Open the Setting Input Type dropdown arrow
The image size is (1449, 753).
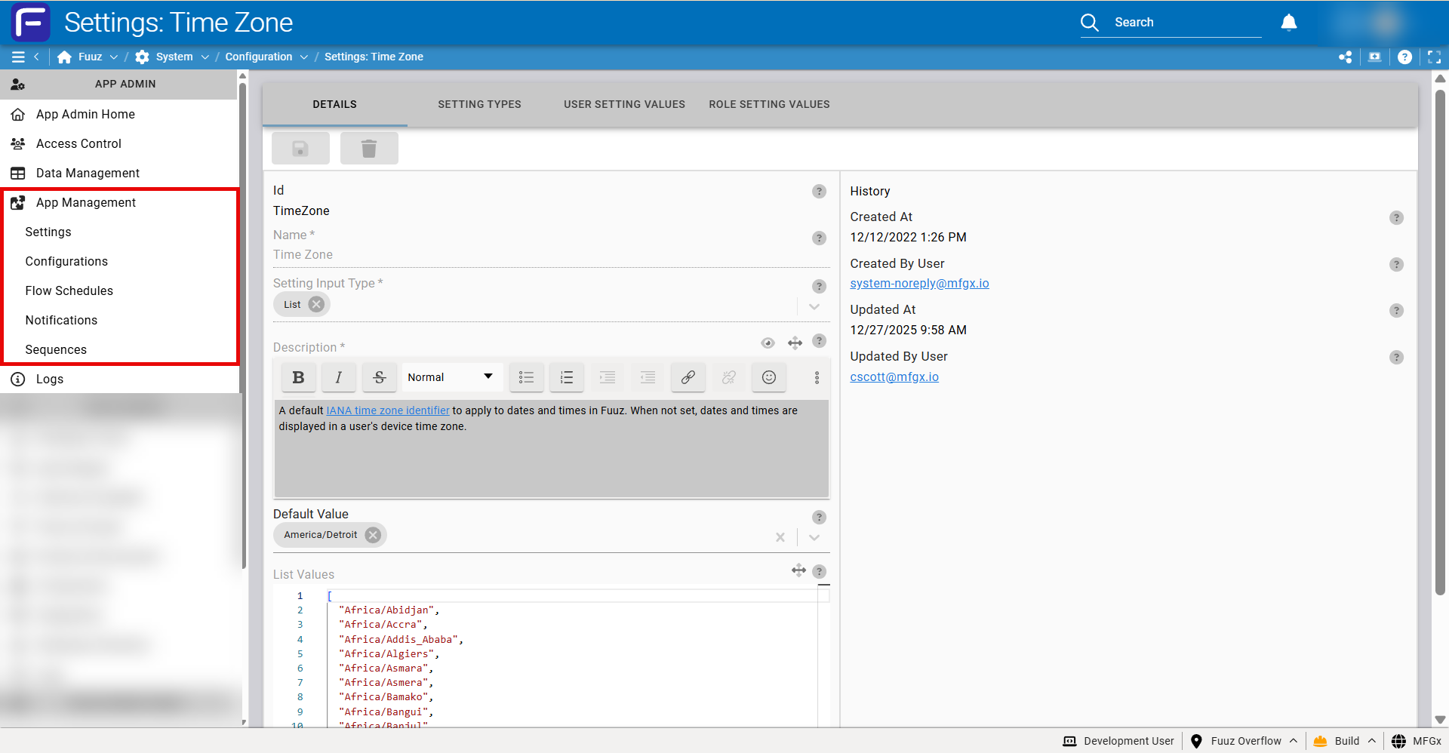click(814, 307)
